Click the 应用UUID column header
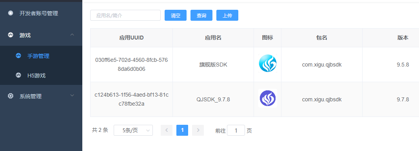419x151 pixels. click(131, 38)
